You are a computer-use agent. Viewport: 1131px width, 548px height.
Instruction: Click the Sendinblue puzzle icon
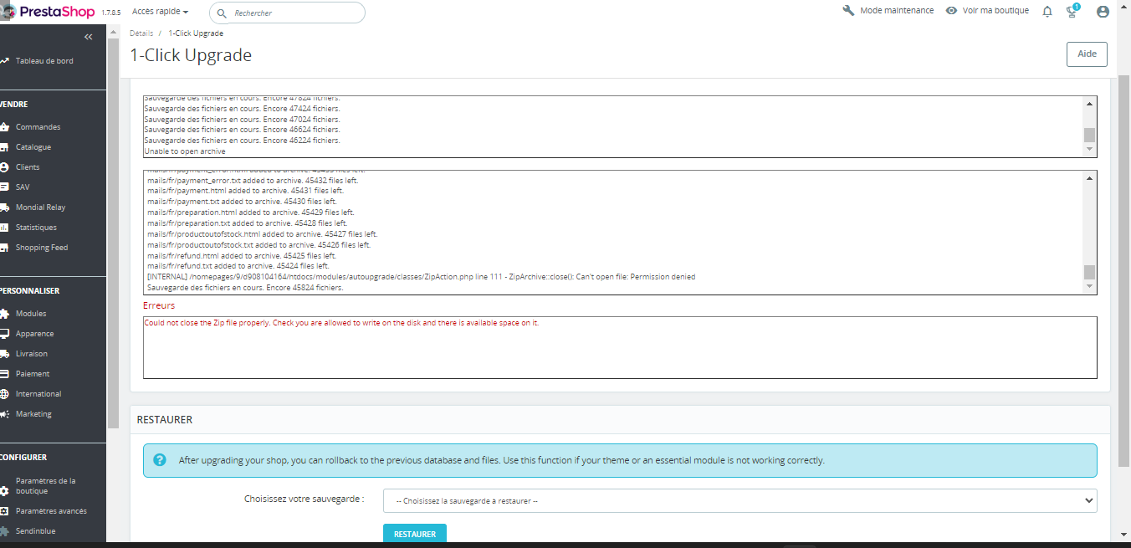coord(4,531)
